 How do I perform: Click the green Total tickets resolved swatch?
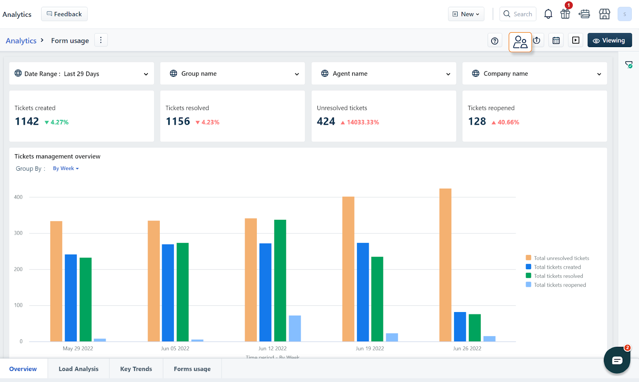pos(528,276)
